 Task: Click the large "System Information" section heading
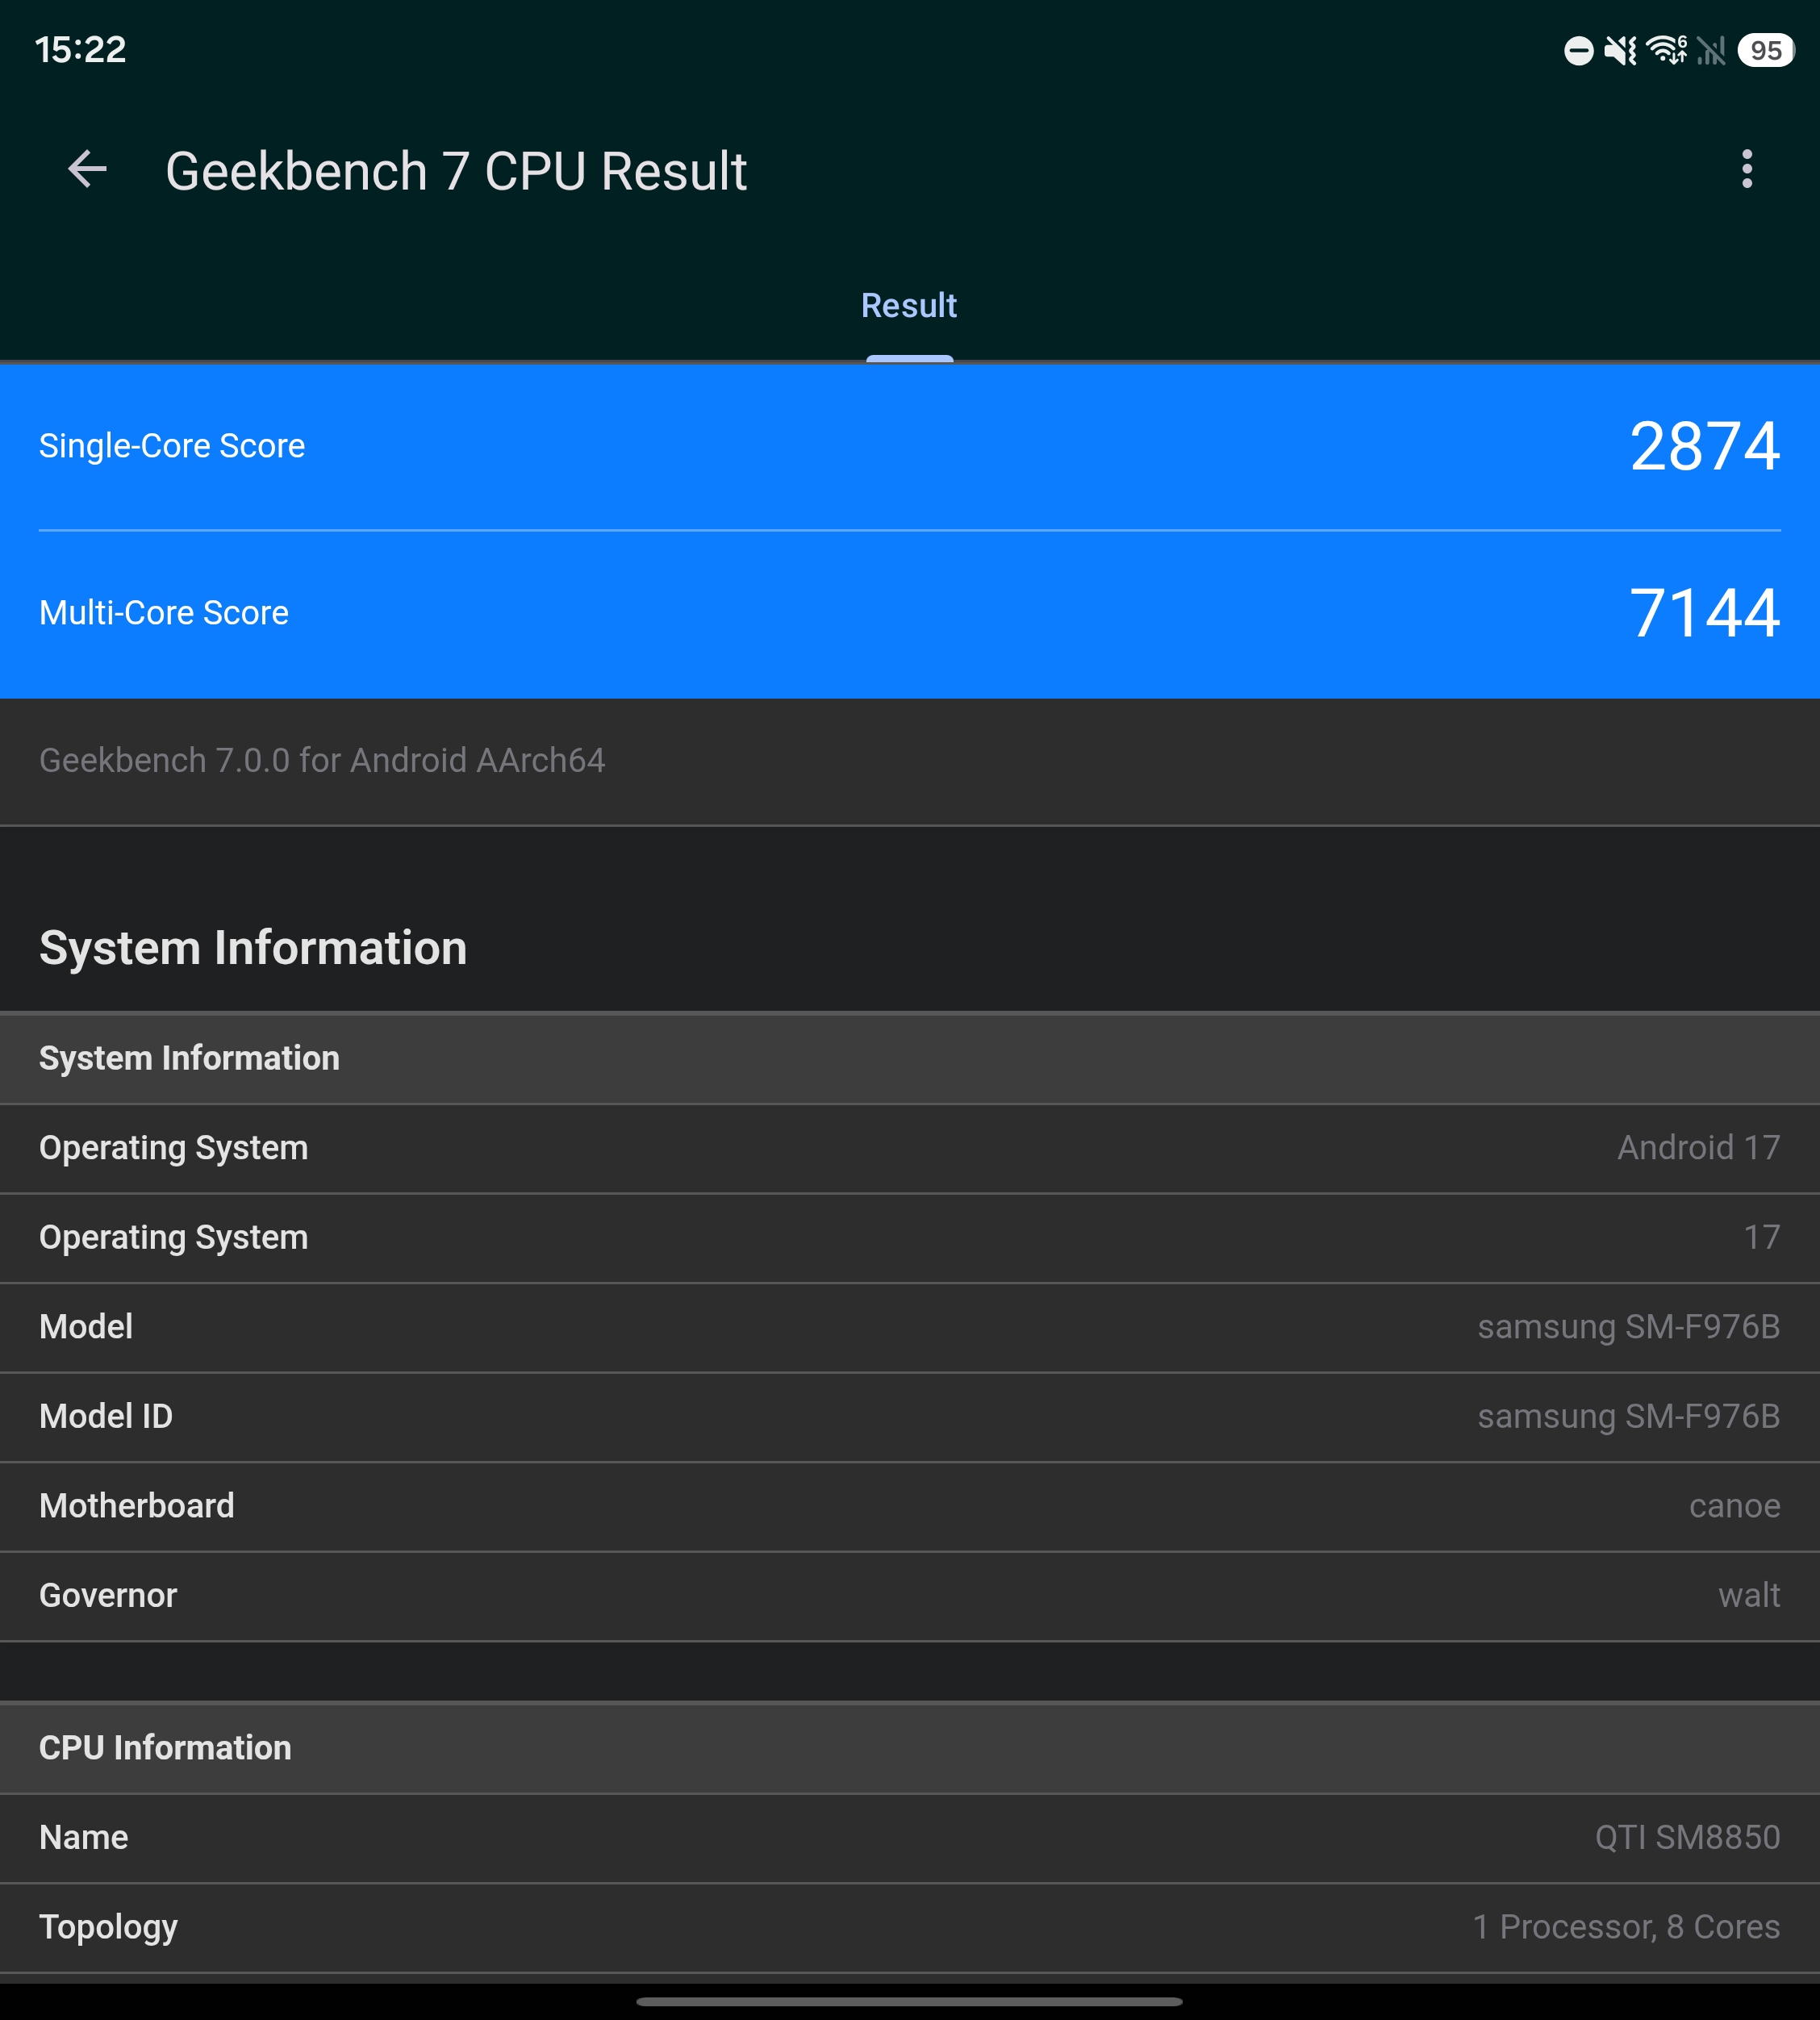pyautogui.click(x=253, y=948)
